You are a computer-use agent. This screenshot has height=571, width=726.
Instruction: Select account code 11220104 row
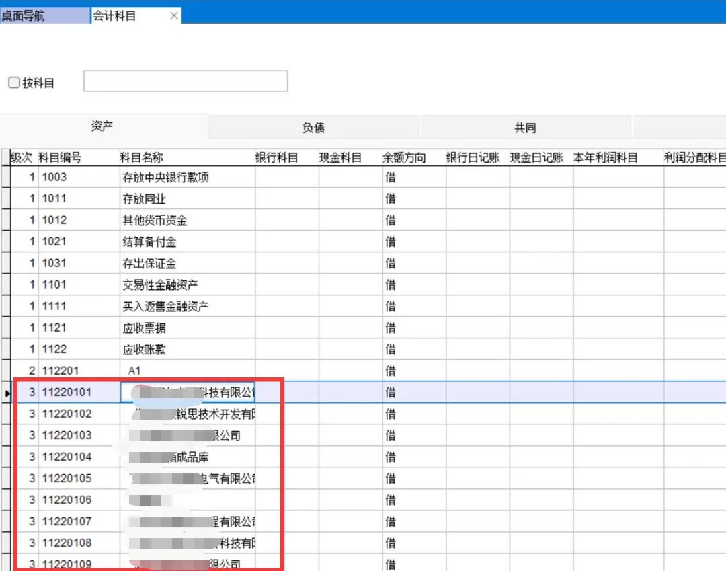pos(67,457)
